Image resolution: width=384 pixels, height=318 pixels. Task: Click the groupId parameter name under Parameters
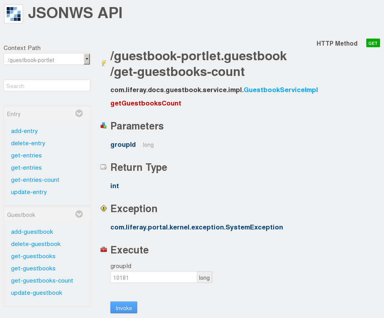[x=123, y=145]
